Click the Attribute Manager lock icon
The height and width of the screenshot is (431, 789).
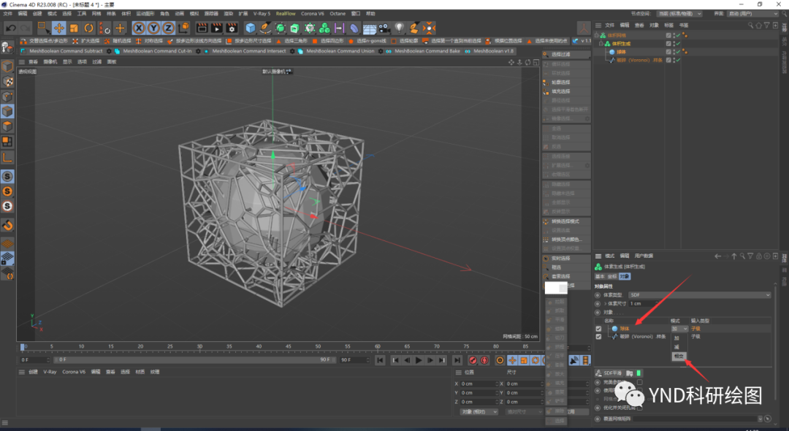759,256
